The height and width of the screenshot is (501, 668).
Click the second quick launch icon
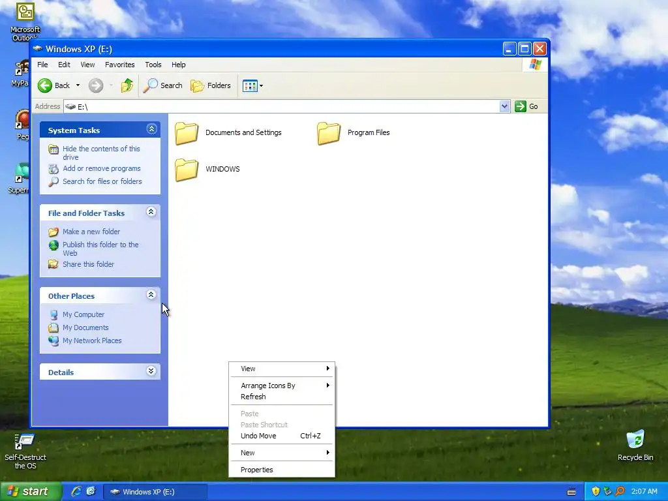tap(91, 491)
